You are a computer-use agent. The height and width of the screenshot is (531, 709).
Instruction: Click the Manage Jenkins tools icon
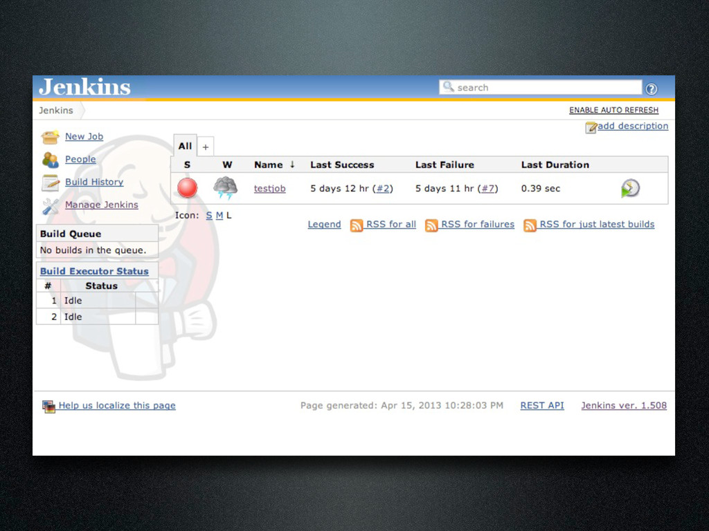pos(50,206)
